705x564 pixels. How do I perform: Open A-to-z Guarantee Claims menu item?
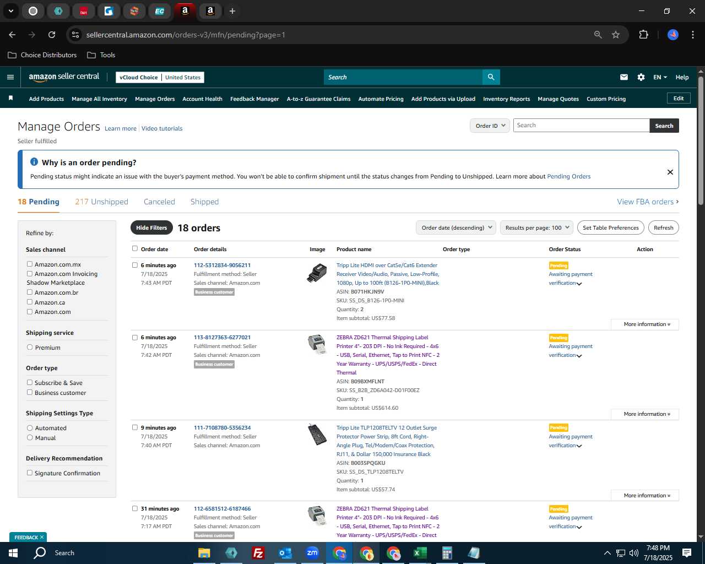pyautogui.click(x=318, y=99)
